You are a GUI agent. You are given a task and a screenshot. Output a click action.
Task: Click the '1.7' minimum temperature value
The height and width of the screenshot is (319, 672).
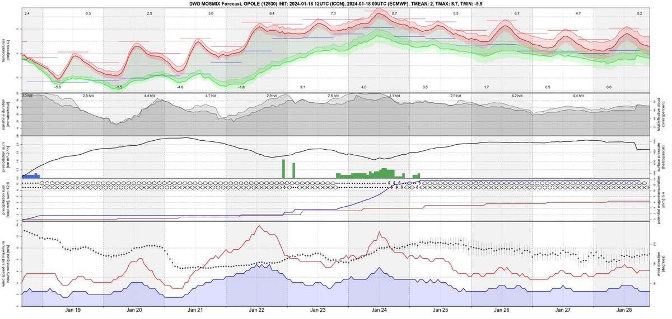point(486,87)
